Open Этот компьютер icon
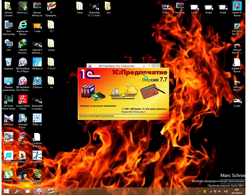 pos(8,28)
